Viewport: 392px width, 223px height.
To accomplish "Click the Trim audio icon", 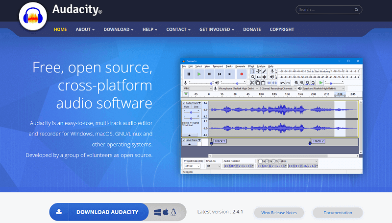I will point(269,83).
